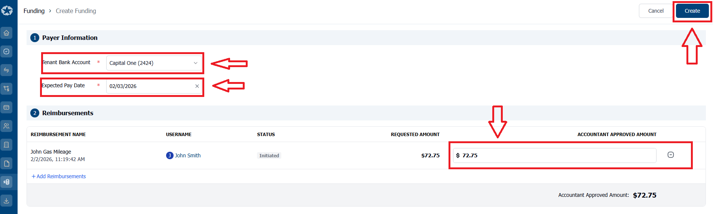The width and height of the screenshot is (713, 214).
Task: Click the Create Funding breadcrumb text
Action: (x=76, y=11)
